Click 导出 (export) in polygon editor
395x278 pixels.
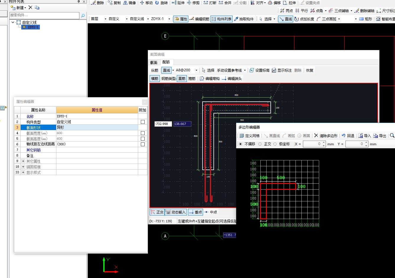380,136
